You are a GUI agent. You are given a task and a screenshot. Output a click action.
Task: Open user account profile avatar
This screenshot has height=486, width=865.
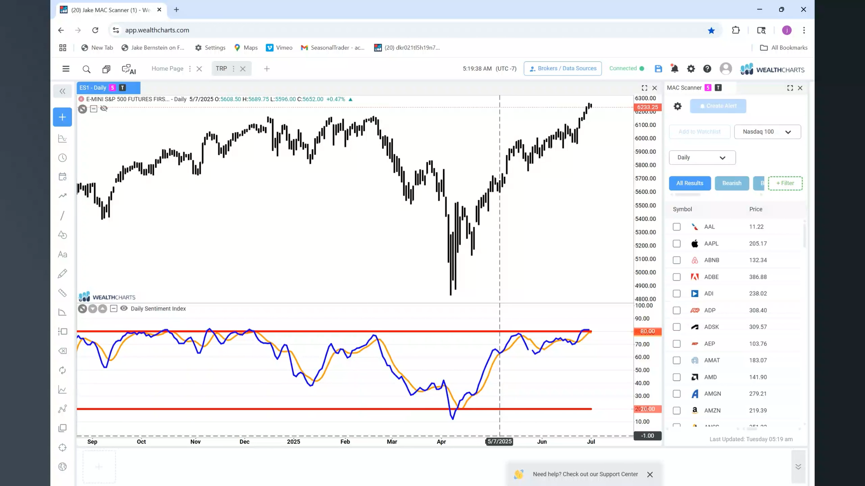pyautogui.click(x=726, y=68)
